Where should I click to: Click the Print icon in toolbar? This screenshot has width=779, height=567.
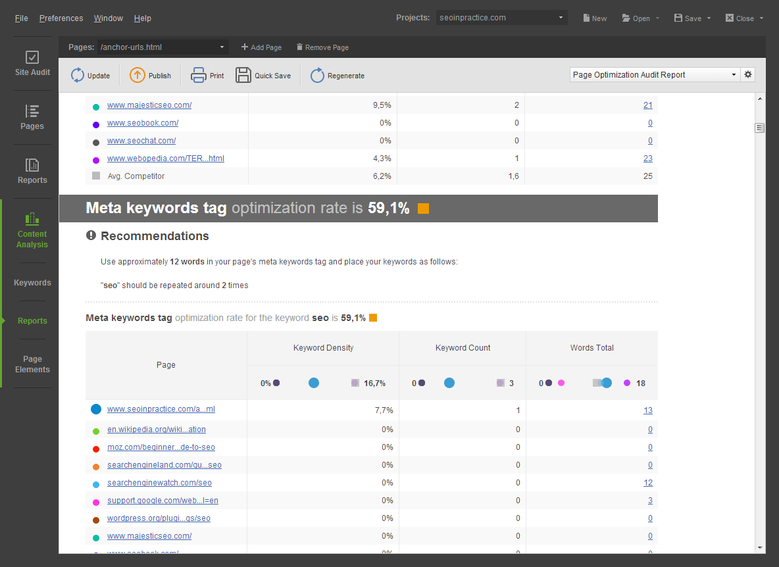click(x=198, y=76)
